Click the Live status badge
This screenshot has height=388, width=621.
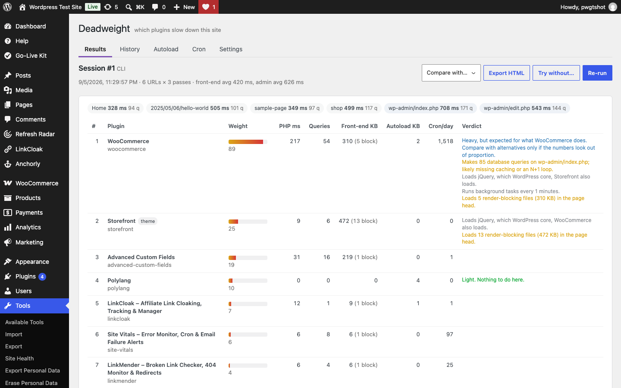click(x=93, y=7)
